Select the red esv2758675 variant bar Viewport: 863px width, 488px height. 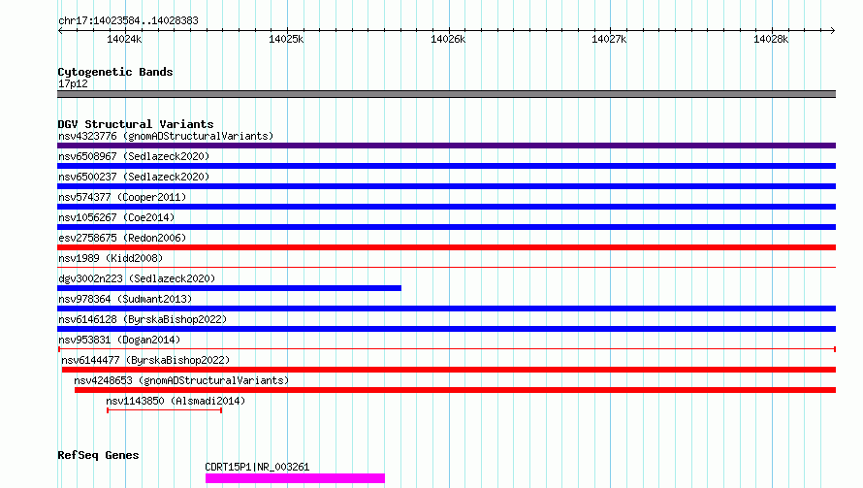click(446, 247)
